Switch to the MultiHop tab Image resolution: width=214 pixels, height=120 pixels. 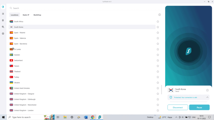tap(37, 15)
